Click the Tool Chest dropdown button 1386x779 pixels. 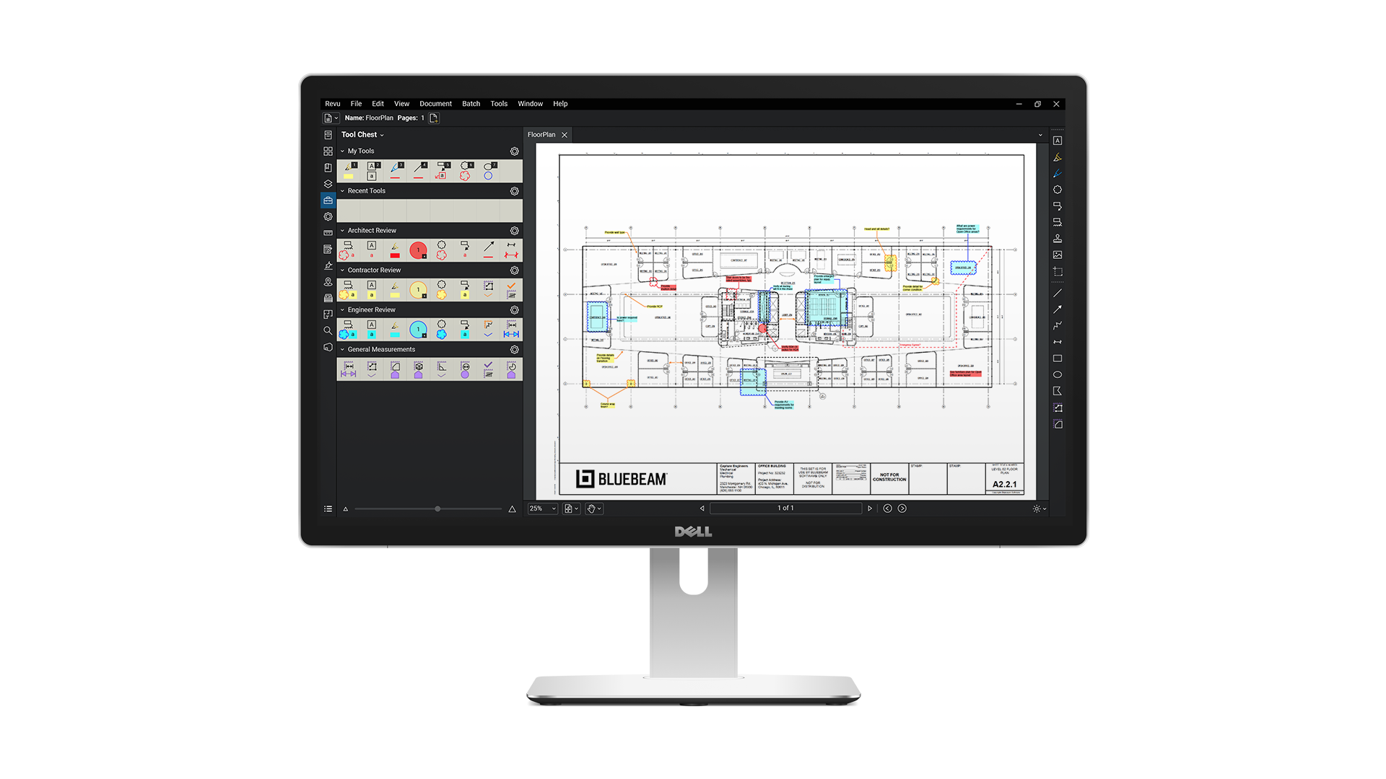click(x=385, y=134)
